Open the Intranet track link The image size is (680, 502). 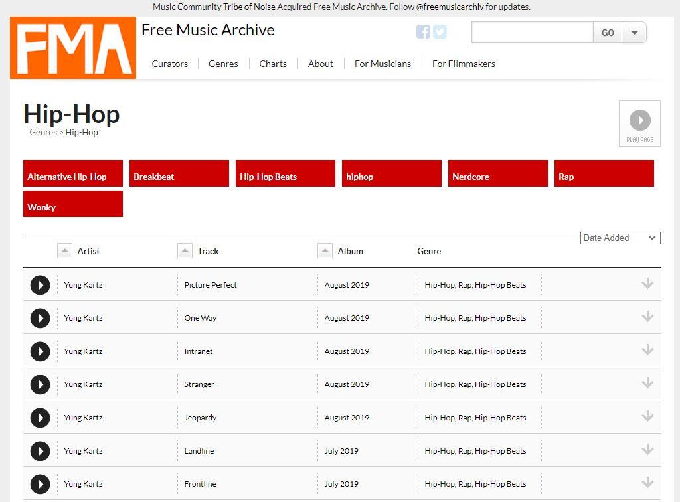pos(198,351)
